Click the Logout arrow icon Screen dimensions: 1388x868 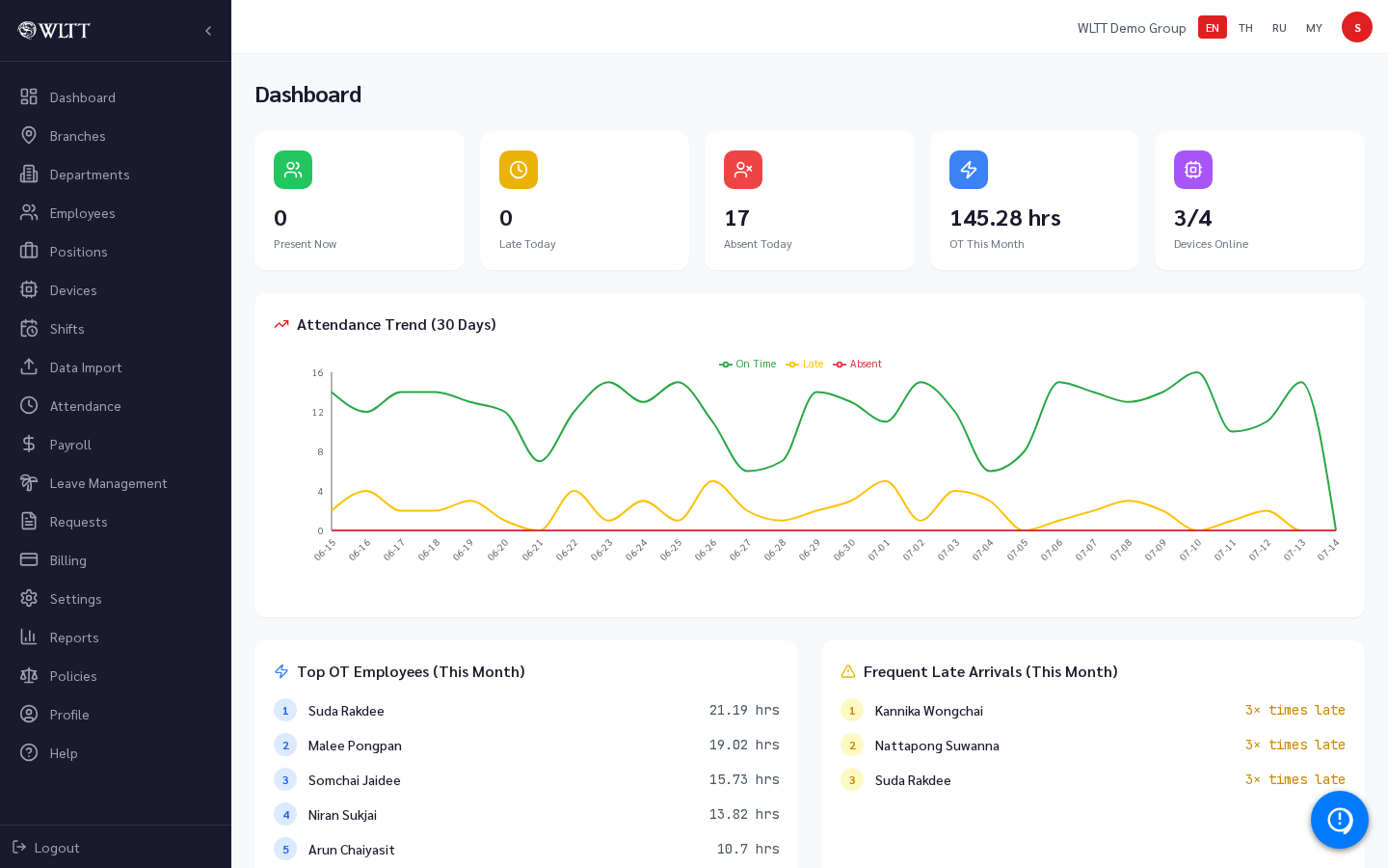tap(19, 847)
